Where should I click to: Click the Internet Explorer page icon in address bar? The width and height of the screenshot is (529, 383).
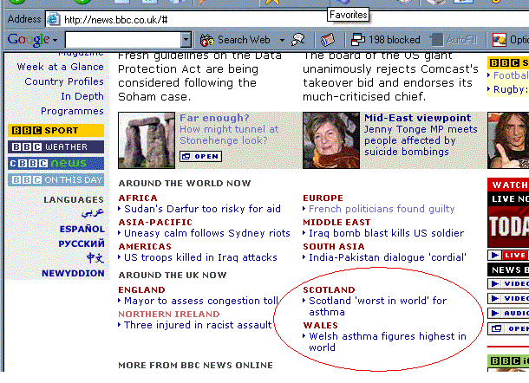53,19
